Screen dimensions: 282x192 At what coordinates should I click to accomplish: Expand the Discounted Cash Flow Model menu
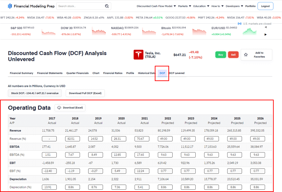(156, 6)
